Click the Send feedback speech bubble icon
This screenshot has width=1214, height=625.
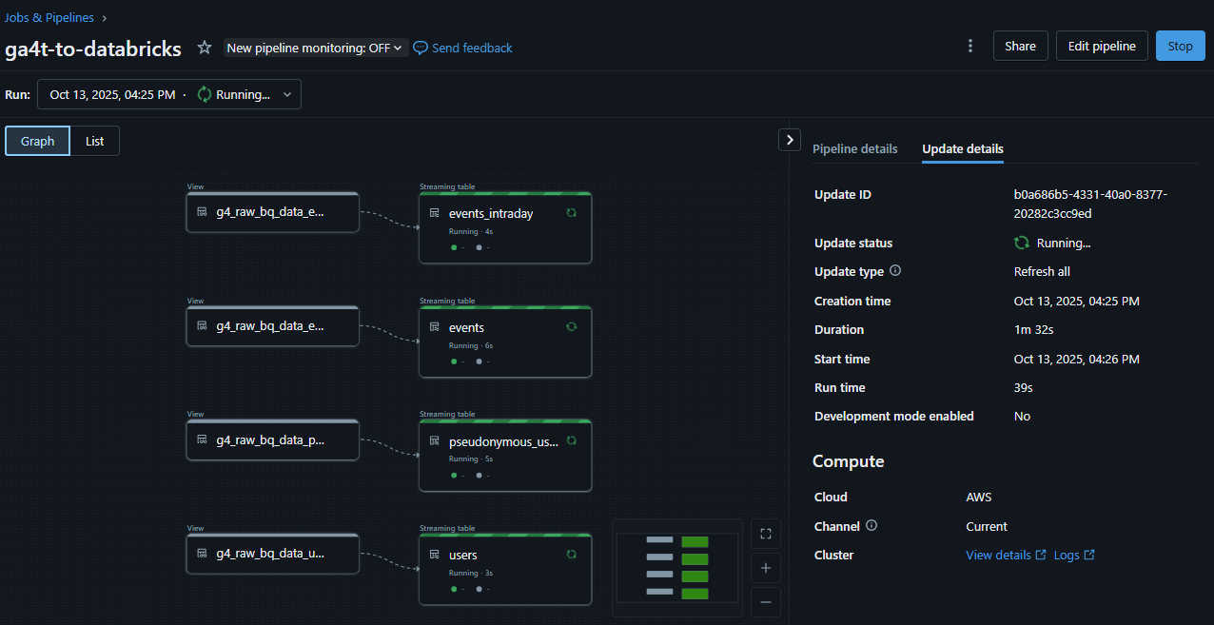point(420,48)
